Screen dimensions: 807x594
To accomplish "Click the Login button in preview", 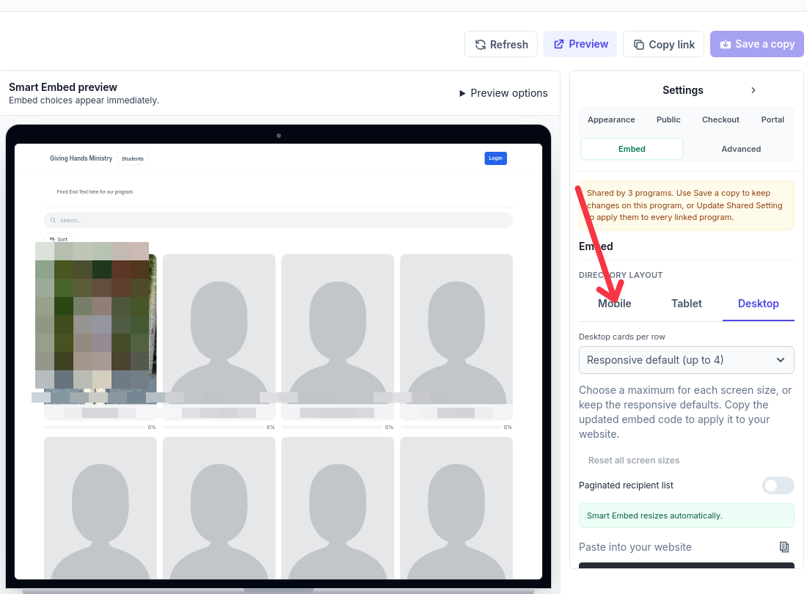I will 495,158.
